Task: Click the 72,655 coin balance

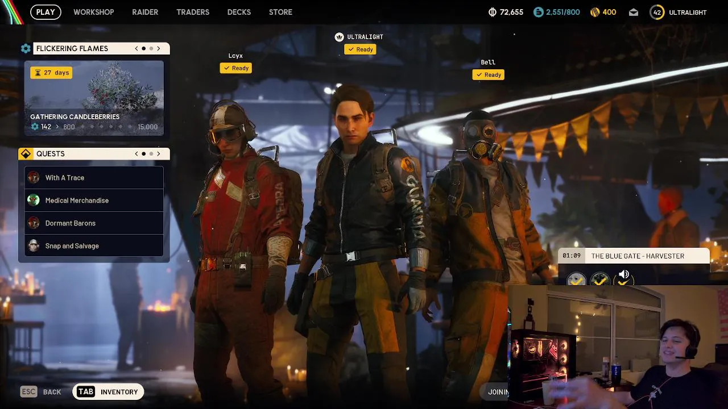Action: pos(511,12)
